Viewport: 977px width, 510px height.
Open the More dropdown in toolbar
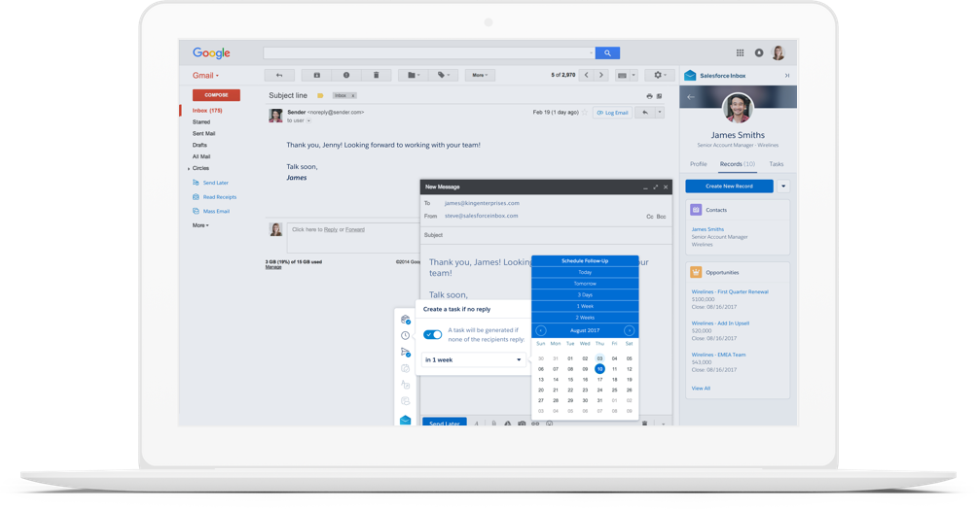coord(479,75)
